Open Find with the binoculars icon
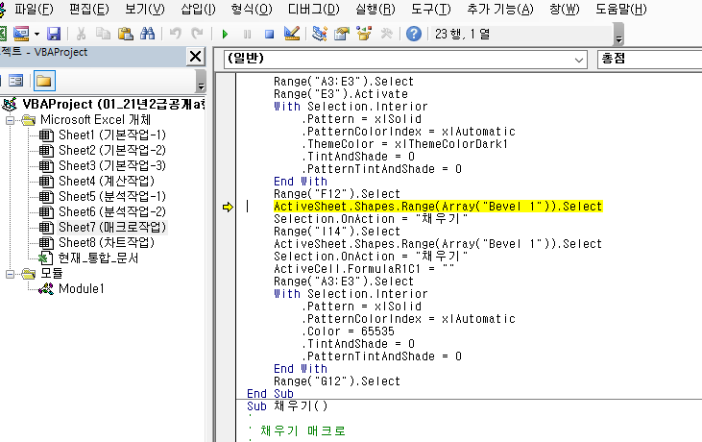The width and height of the screenshot is (702, 442). (x=147, y=34)
